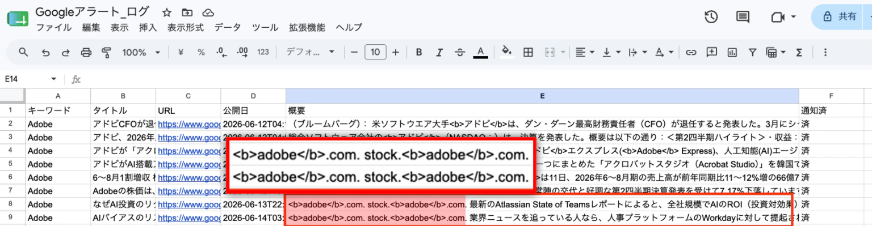Star the Googleアラート_ログ document

tap(167, 12)
